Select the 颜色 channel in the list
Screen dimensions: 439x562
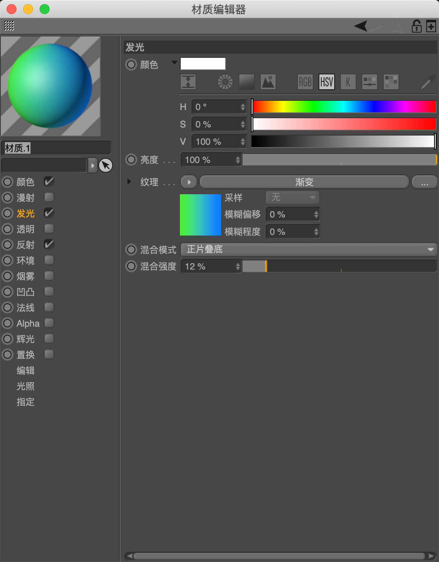(25, 182)
